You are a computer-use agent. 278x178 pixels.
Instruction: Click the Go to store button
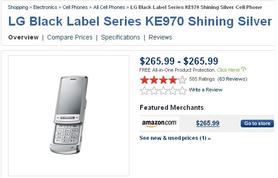(x=257, y=123)
